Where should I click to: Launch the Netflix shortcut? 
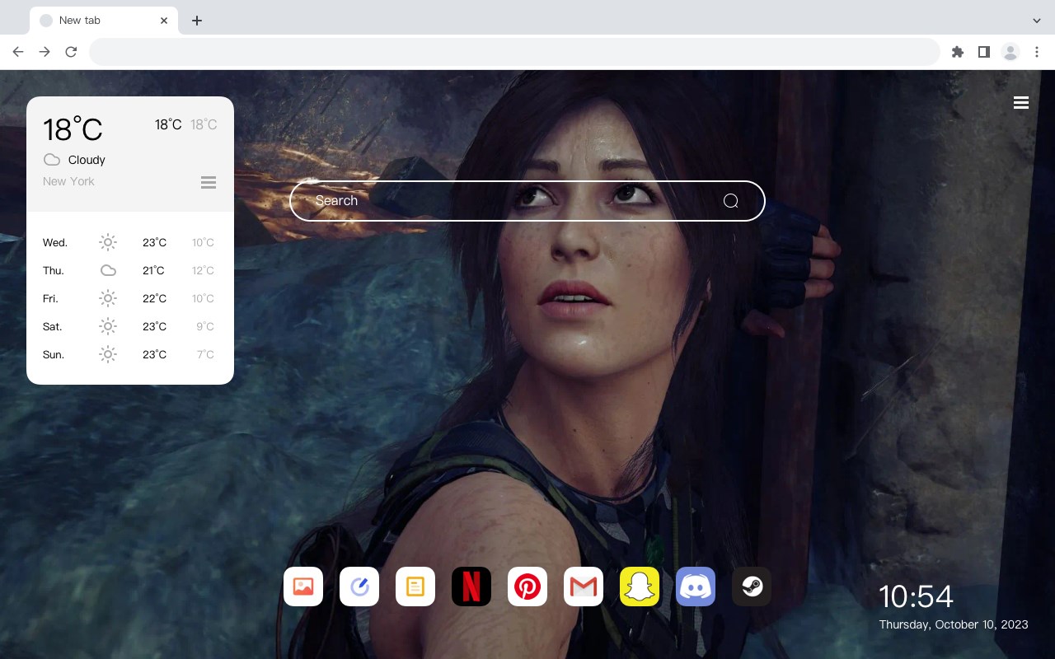click(x=471, y=587)
